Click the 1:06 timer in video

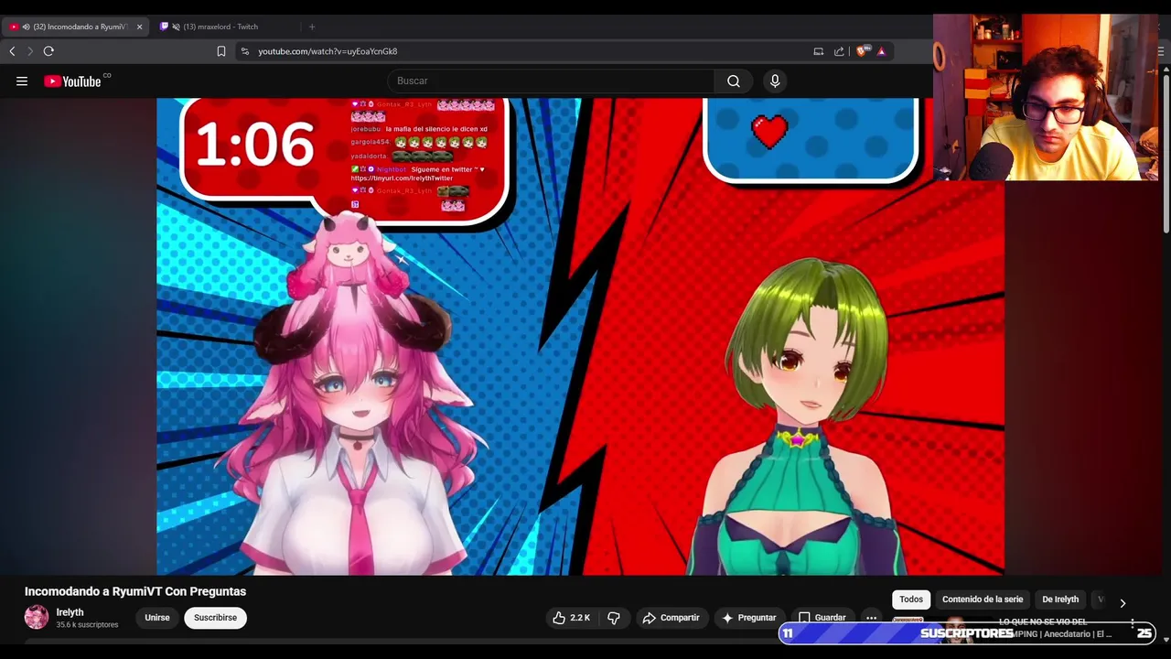point(254,146)
